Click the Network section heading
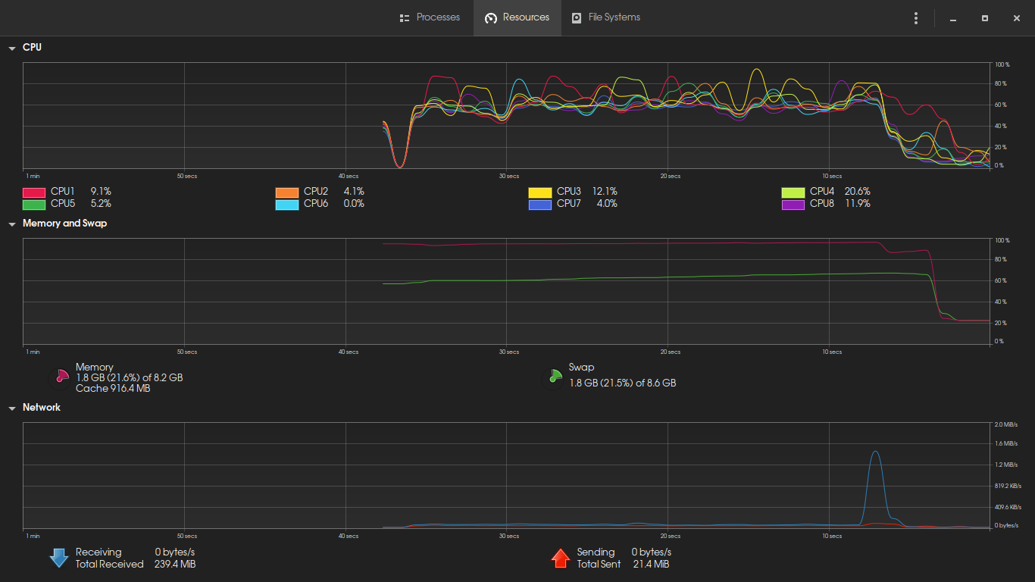The image size is (1035, 582). point(41,408)
